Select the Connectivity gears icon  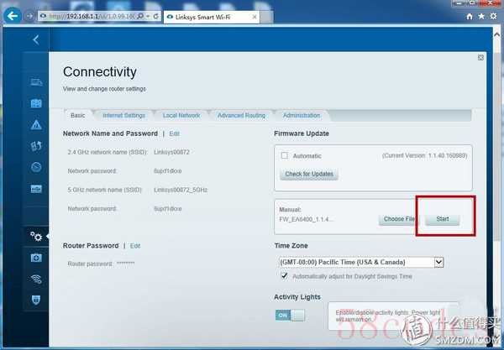point(36,237)
